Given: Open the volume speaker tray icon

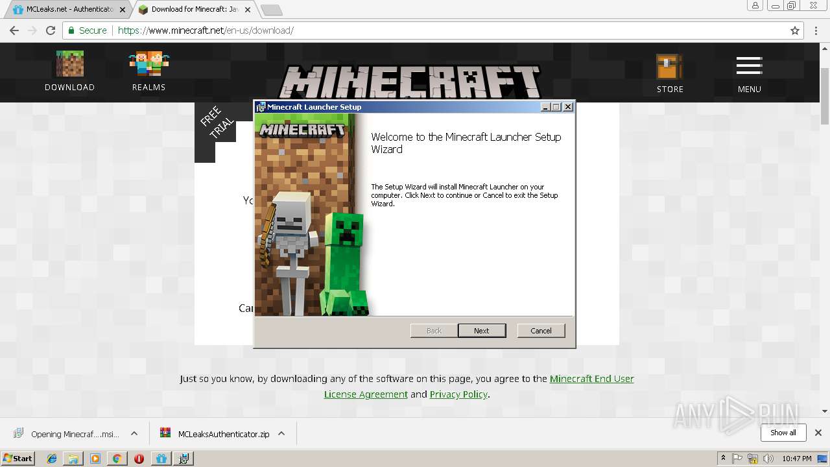Looking at the screenshot, I should click(x=768, y=459).
